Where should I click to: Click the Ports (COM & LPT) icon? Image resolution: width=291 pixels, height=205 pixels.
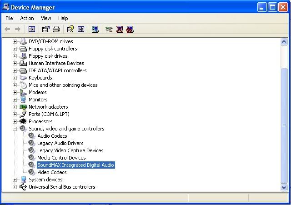point(23,114)
